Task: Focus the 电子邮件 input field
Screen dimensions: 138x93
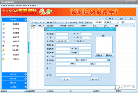Action: point(65,60)
